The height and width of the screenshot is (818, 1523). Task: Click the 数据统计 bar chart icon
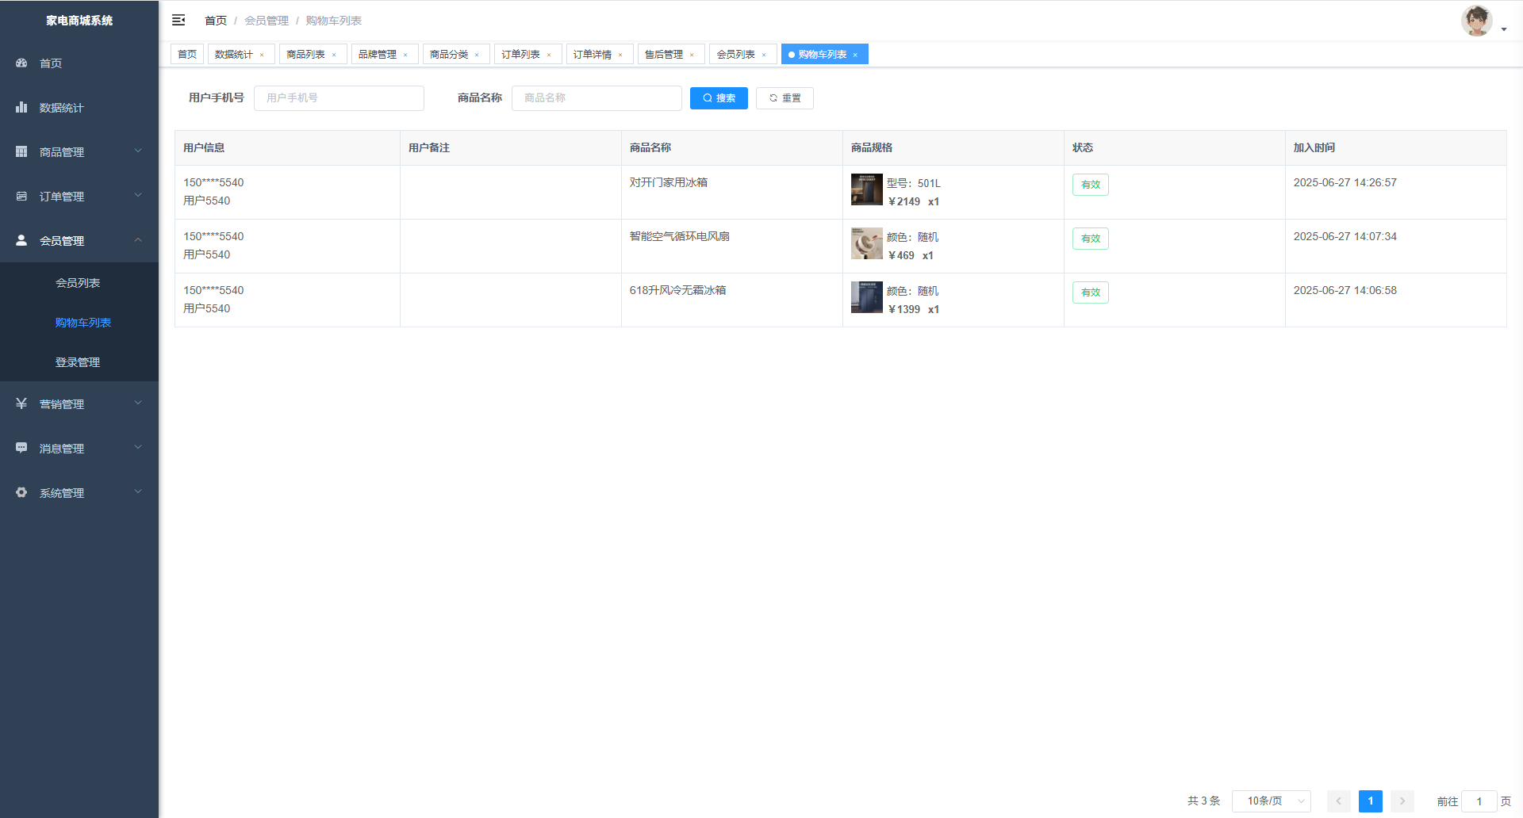click(21, 107)
